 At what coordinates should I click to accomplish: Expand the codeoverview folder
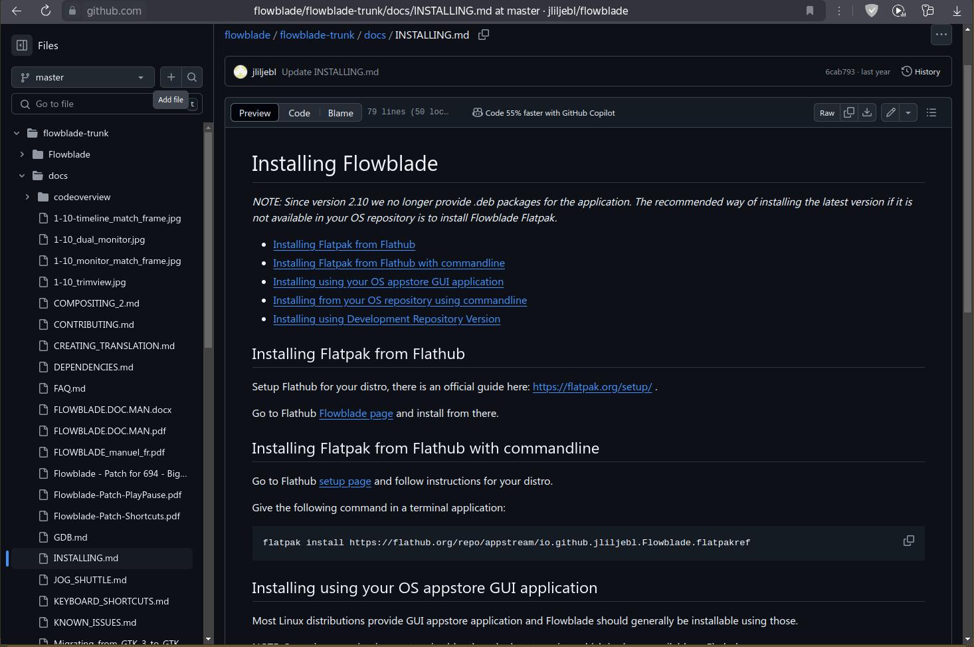coord(27,197)
